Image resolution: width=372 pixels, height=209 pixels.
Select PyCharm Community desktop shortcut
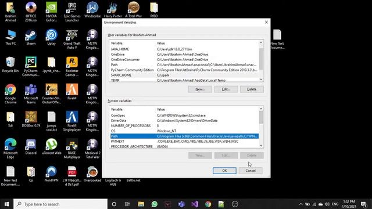[31, 67]
